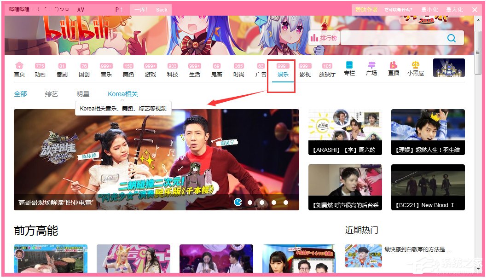487x278 pixels.
Task: Select the fourth carousel dot
Action: coord(274,203)
